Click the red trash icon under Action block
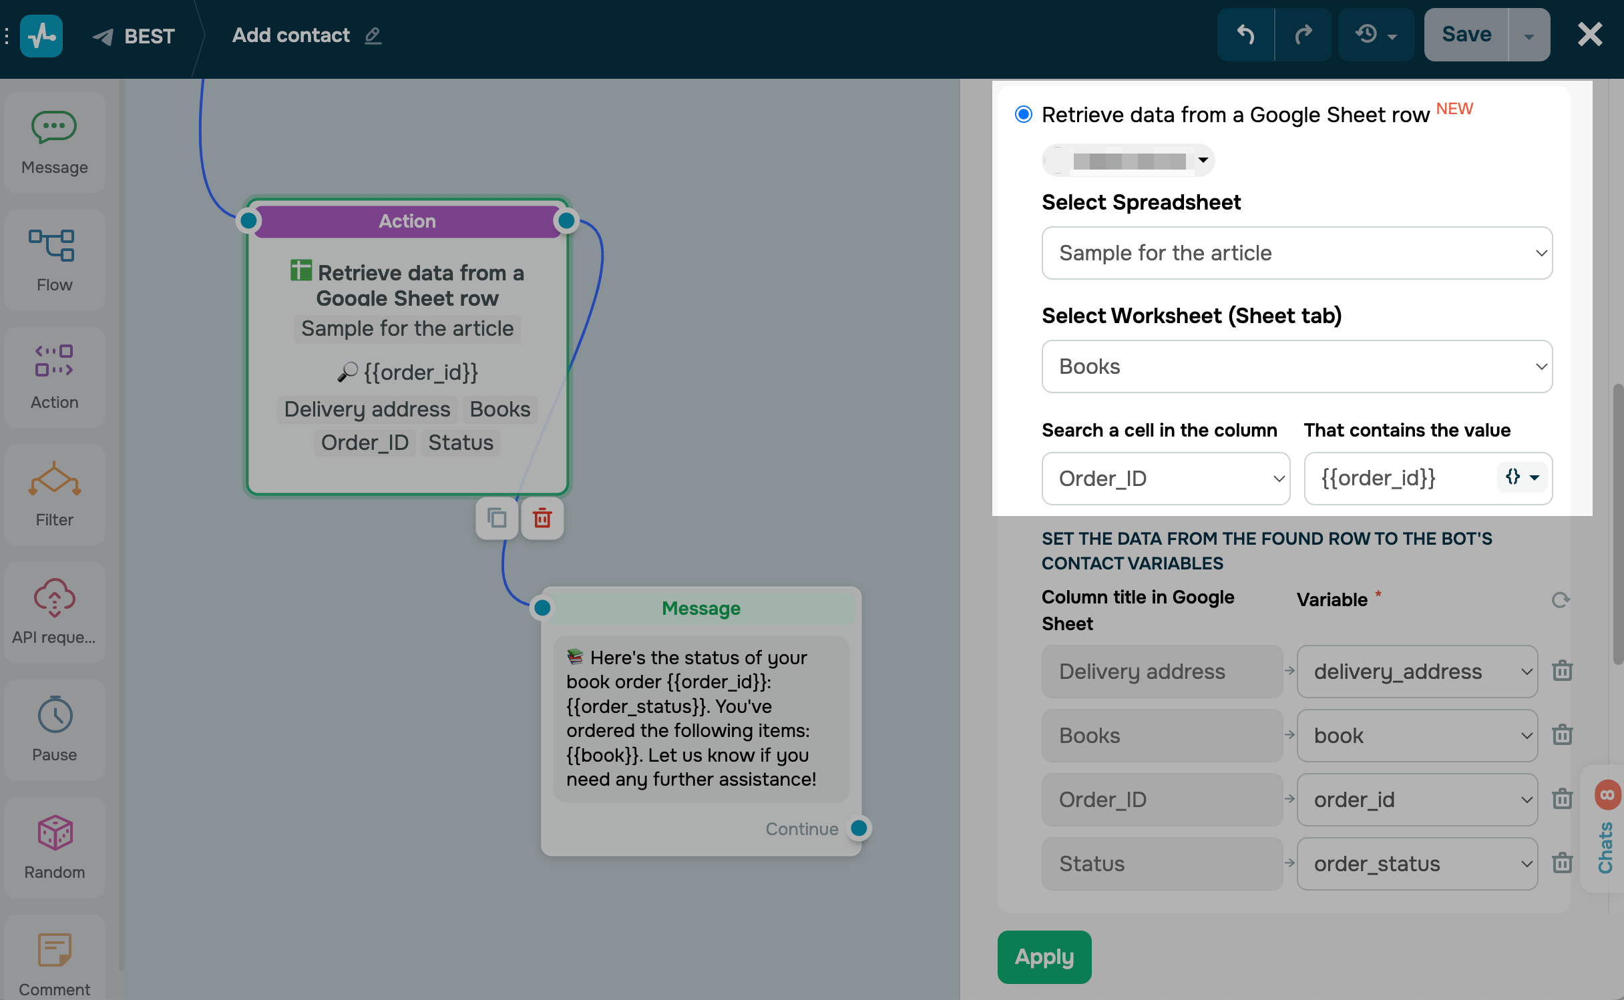Screen dimensions: 1624x1000 click(x=542, y=518)
